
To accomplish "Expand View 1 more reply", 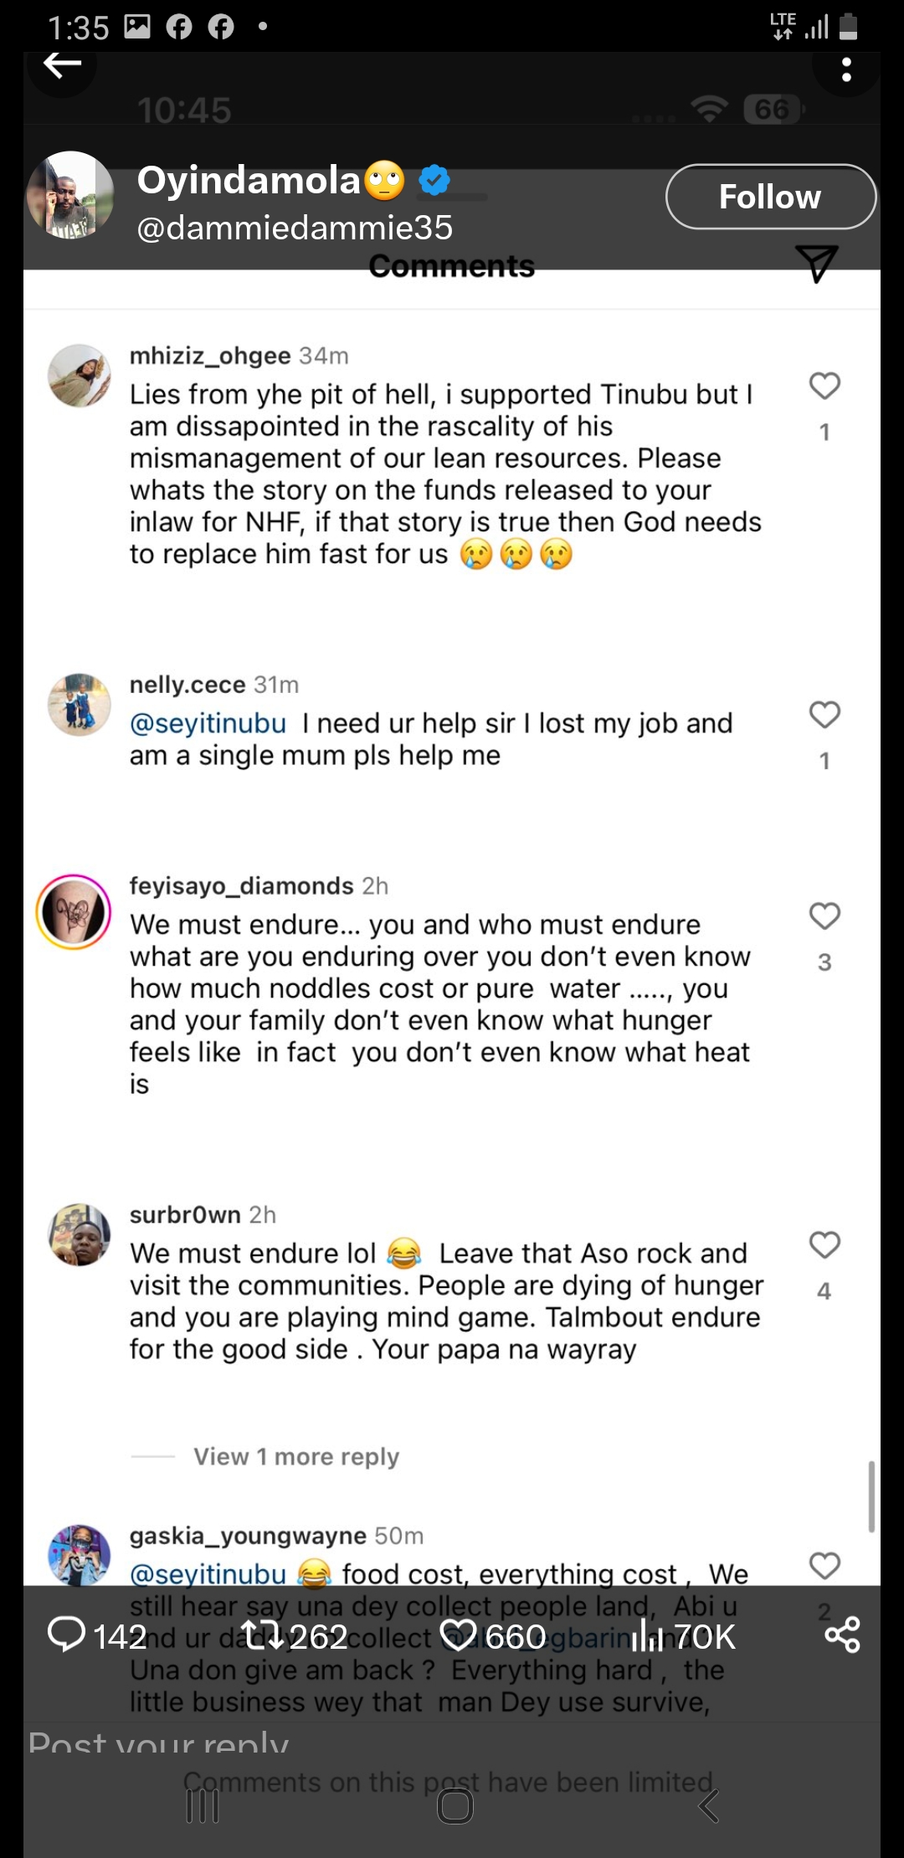I will coord(296,1456).
